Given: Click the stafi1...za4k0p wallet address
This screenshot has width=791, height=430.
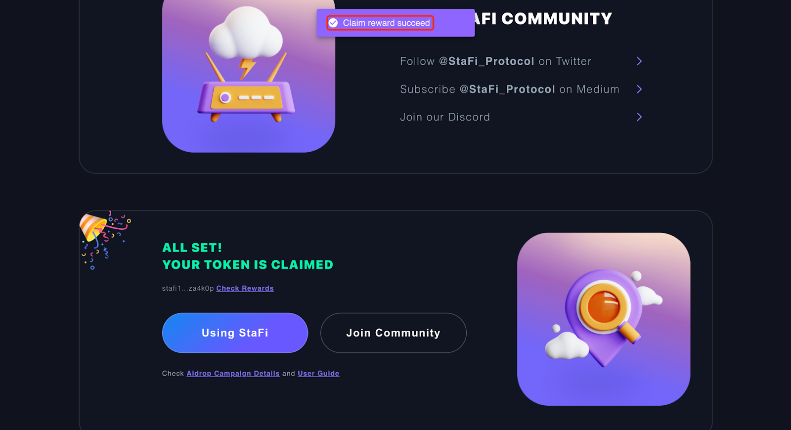Looking at the screenshot, I should pyautogui.click(x=188, y=288).
